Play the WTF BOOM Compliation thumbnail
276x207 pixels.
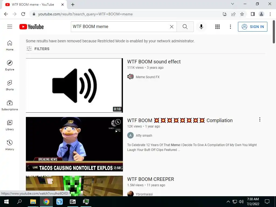click(74, 144)
